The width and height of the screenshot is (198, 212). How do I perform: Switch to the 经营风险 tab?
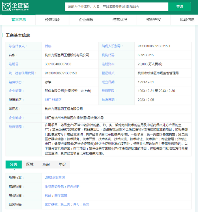52,20
